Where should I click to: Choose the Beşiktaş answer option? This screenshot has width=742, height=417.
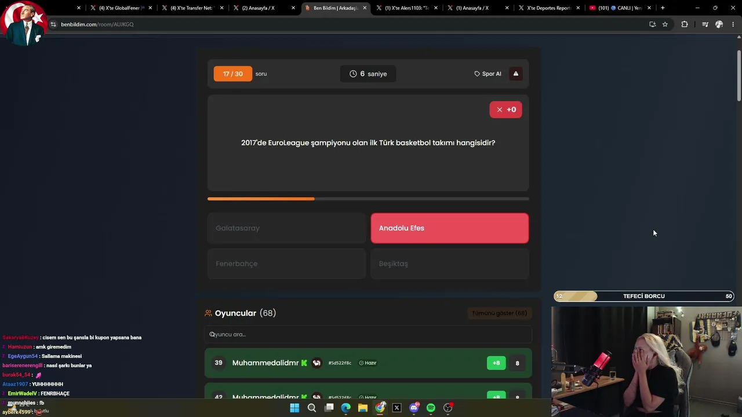450,264
